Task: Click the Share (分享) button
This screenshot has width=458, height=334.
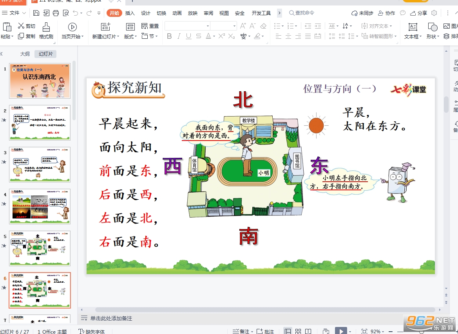Action: click(x=419, y=13)
